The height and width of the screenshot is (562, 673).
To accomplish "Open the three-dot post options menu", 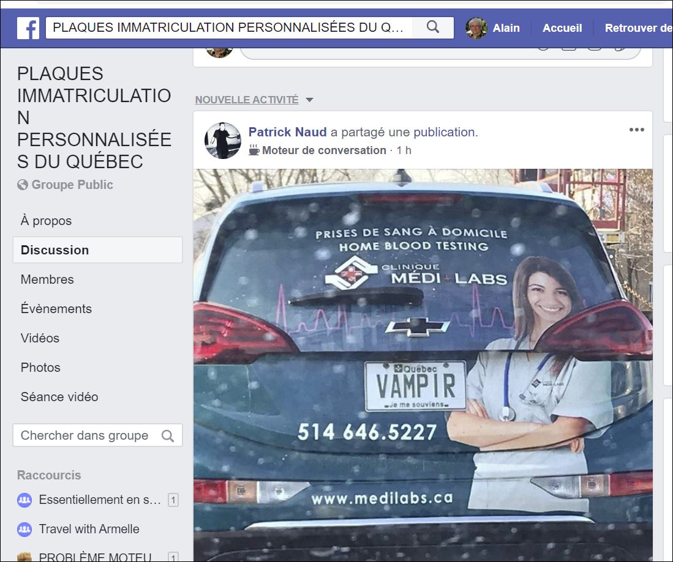I will 636,130.
